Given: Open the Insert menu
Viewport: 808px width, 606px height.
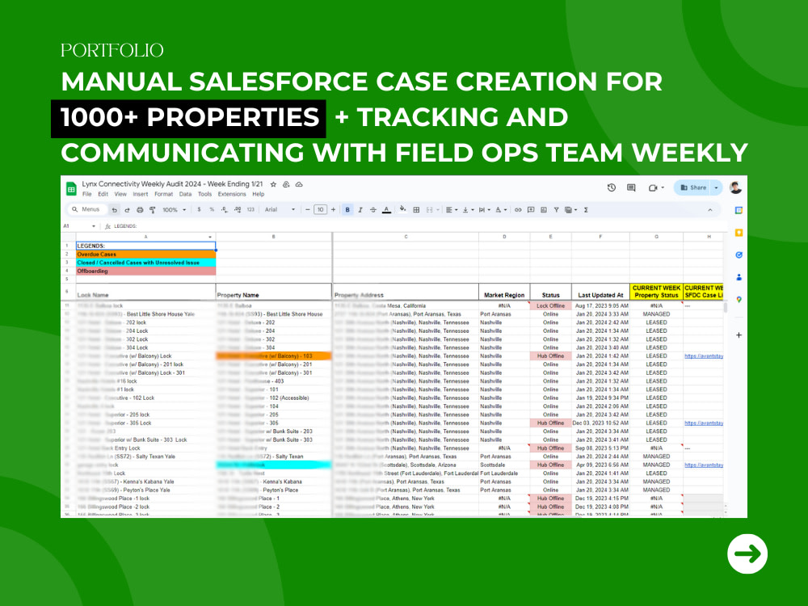Looking at the screenshot, I should point(140,194).
